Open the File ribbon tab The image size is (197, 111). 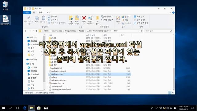tap(27, 12)
